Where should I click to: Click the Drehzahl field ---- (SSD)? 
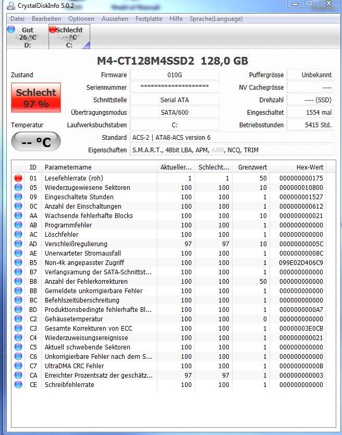point(310,100)
